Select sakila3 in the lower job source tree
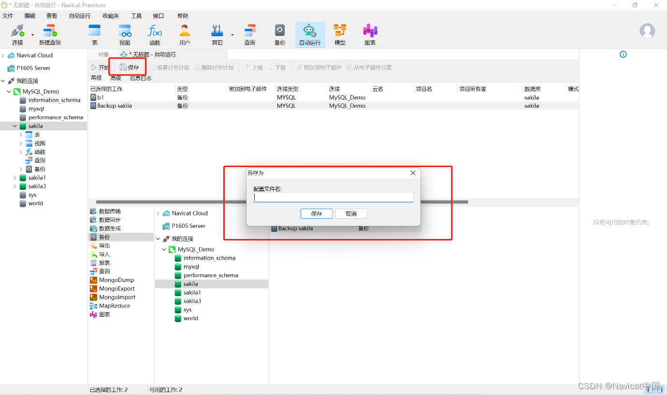The width and height of the screenshot is (667, 395). (x=192, y=301)
